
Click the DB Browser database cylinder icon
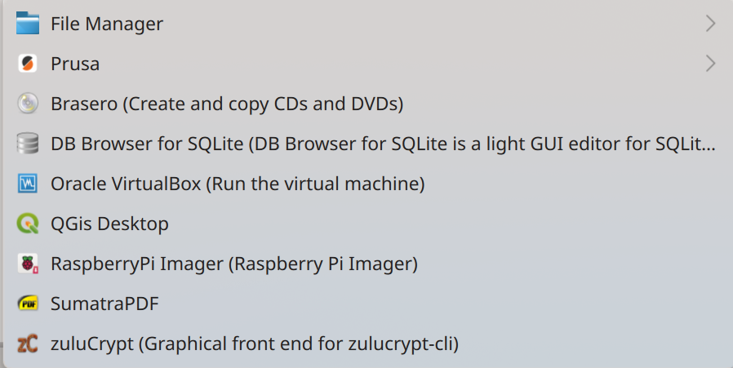[28, 144]
